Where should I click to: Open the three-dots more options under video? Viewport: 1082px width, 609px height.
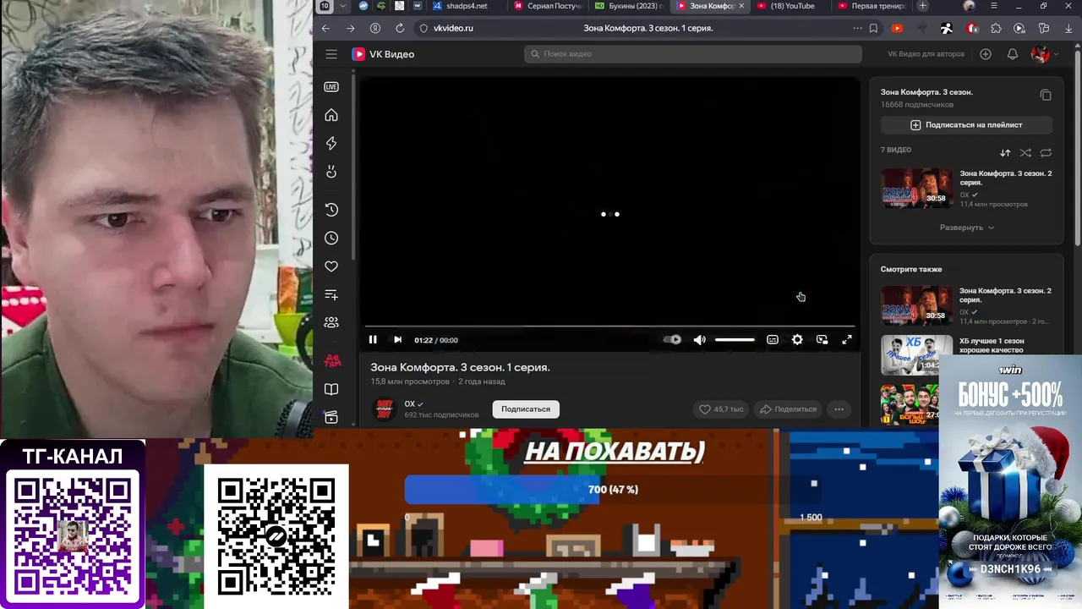pos(839,409)
